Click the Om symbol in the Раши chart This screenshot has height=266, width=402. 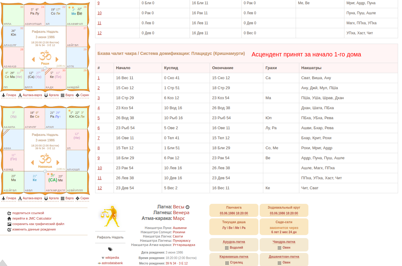(45, 56)
